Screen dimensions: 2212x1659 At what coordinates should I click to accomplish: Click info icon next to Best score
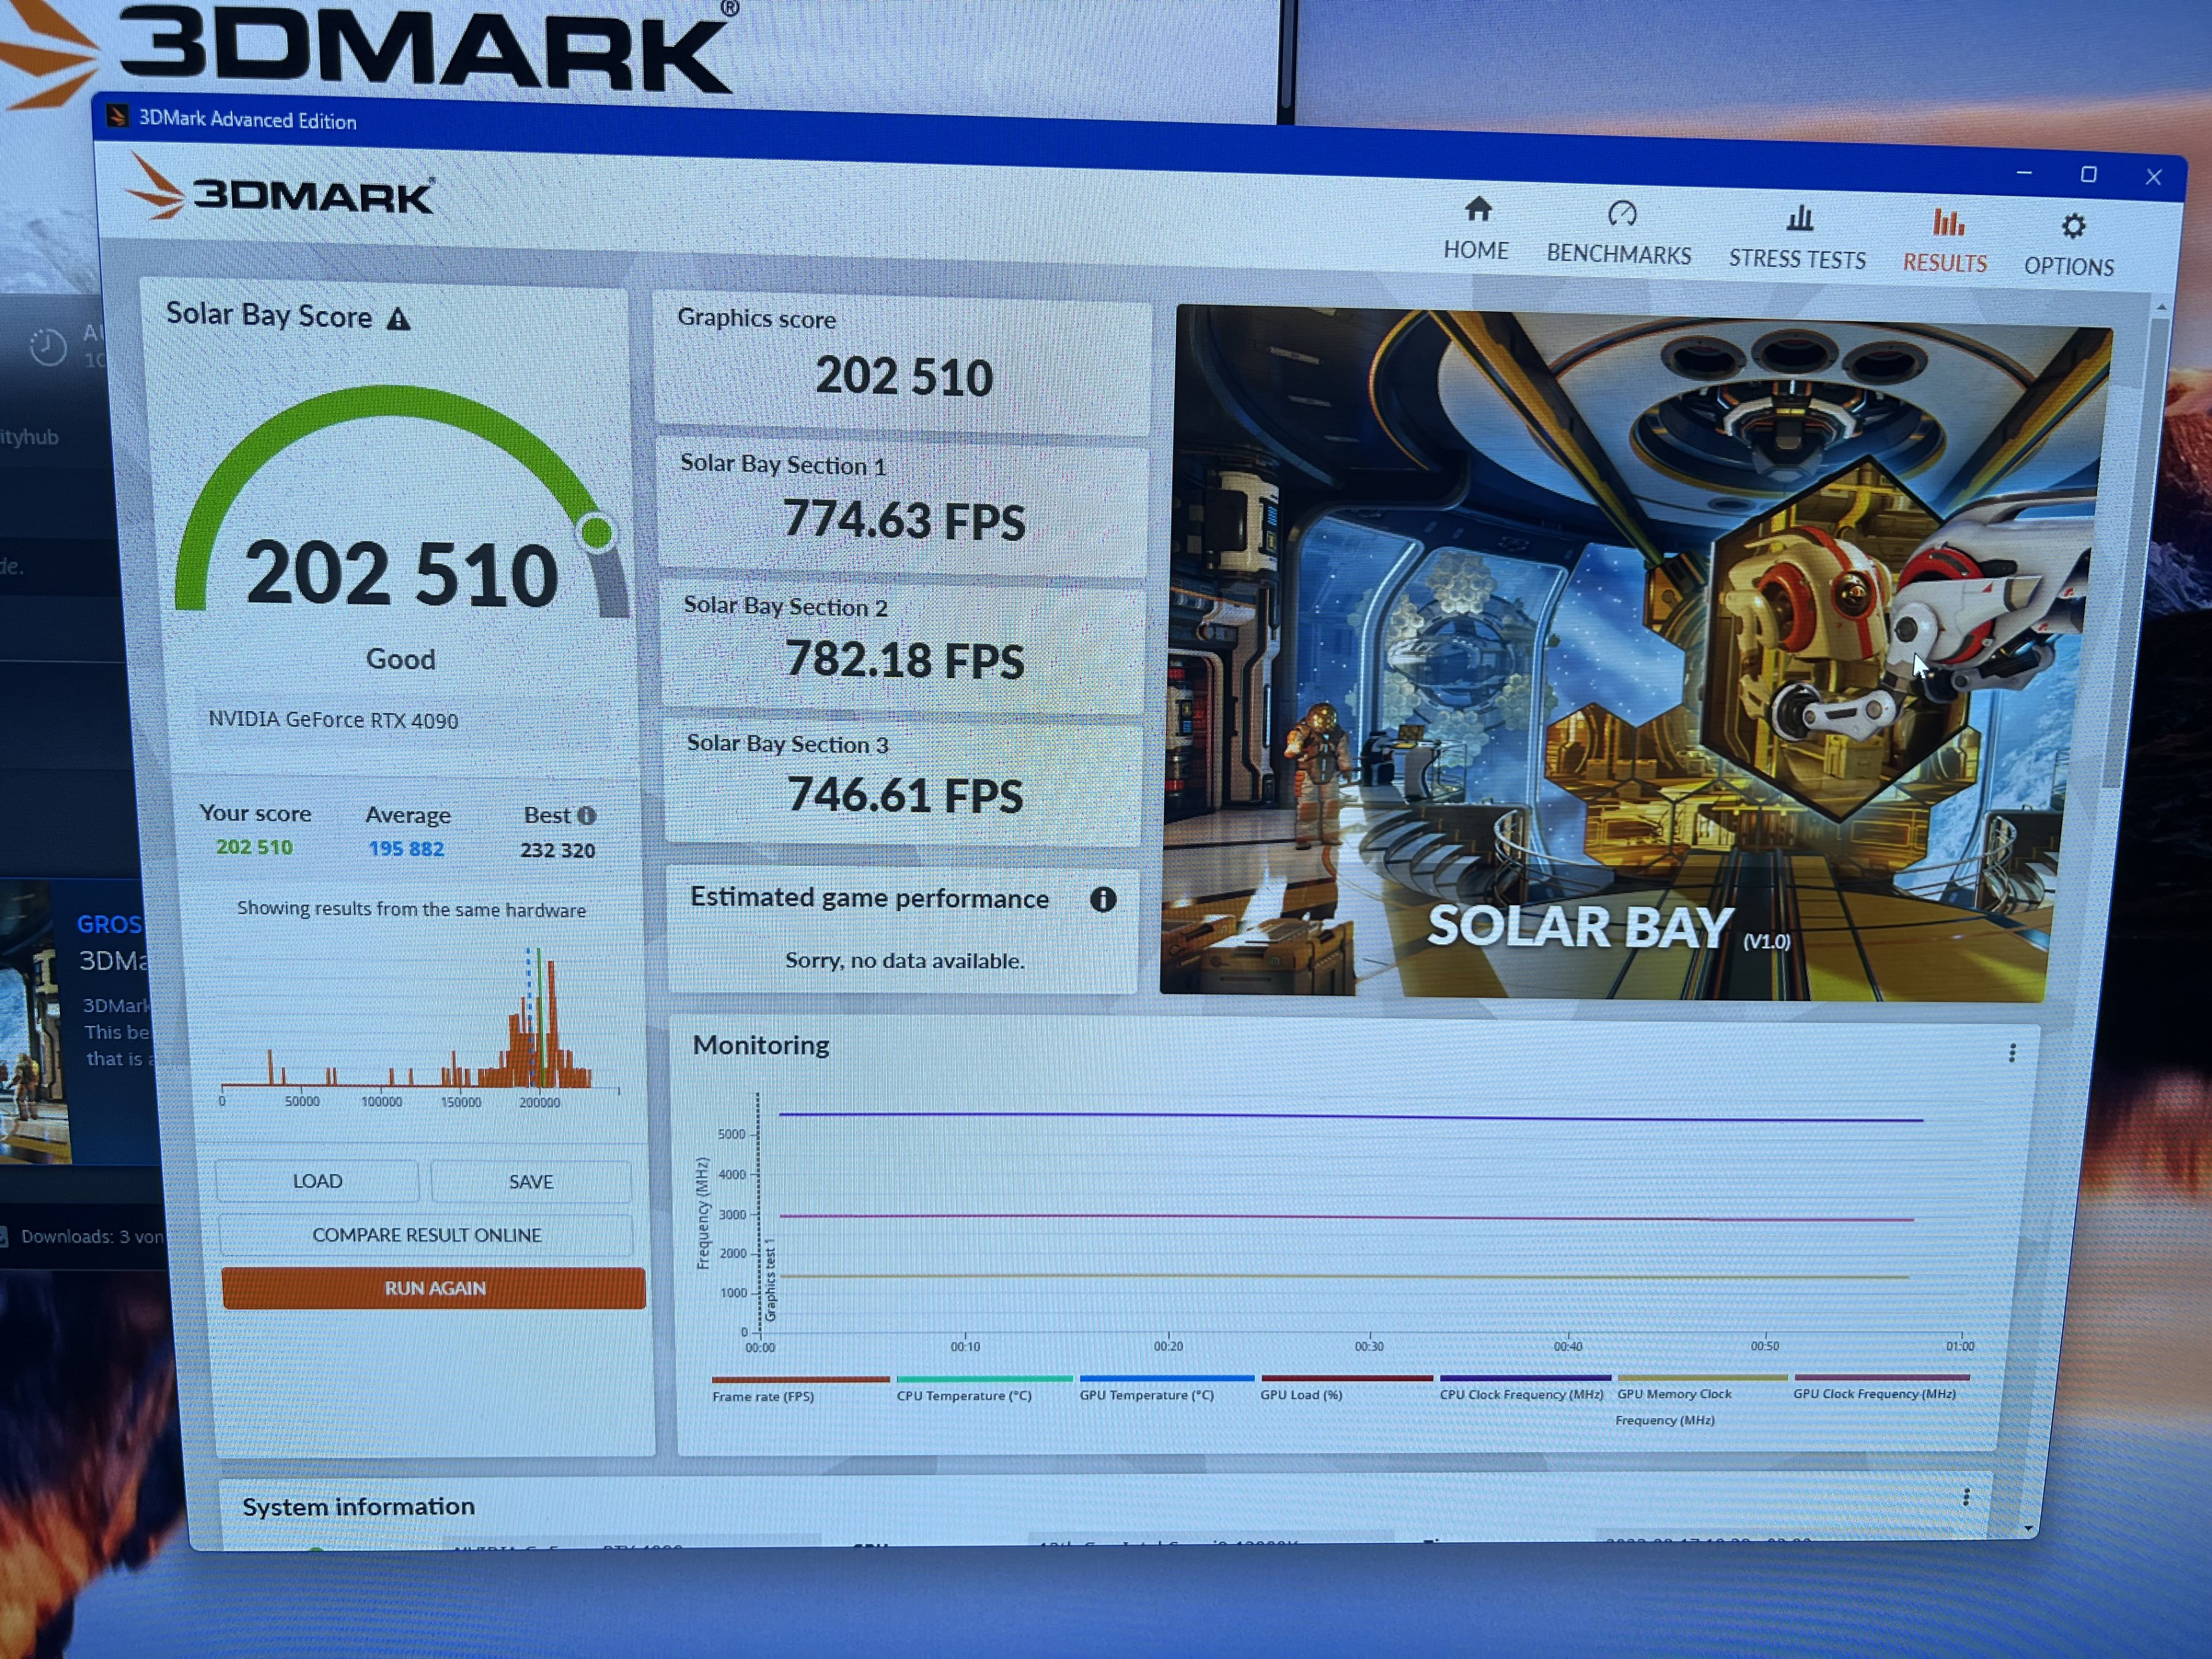(587, 816)
